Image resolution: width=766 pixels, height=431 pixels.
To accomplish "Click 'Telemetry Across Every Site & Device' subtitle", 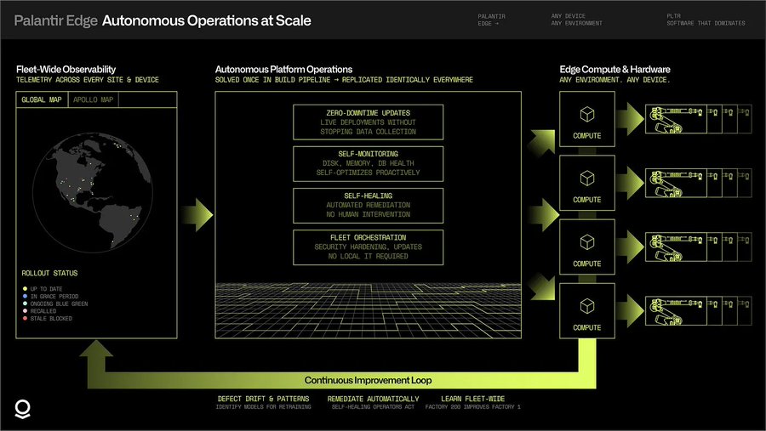I will coord(88,80).
